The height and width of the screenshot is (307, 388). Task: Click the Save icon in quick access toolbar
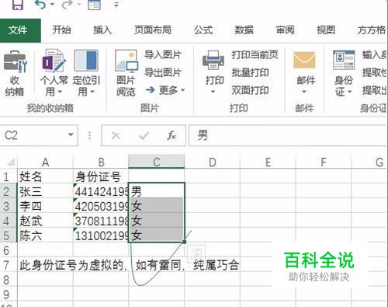(18, 4)
